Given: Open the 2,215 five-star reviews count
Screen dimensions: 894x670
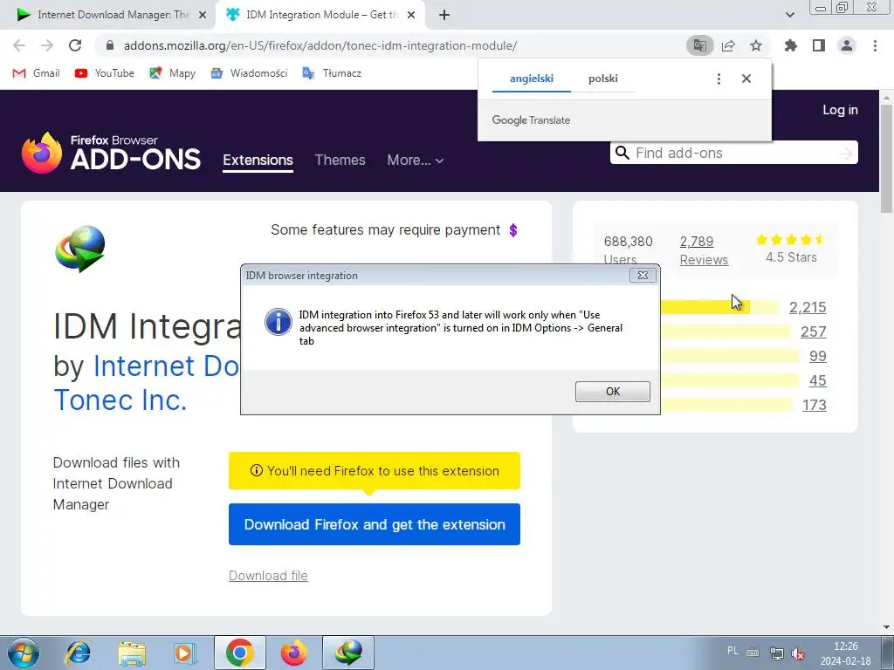Looking at the screenshot, I should (808, 308).
